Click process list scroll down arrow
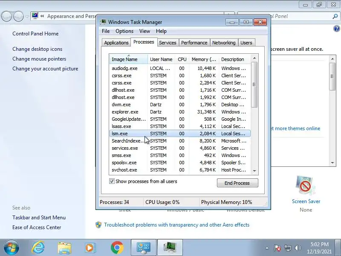The image size is (341, 256). (254, 171)
